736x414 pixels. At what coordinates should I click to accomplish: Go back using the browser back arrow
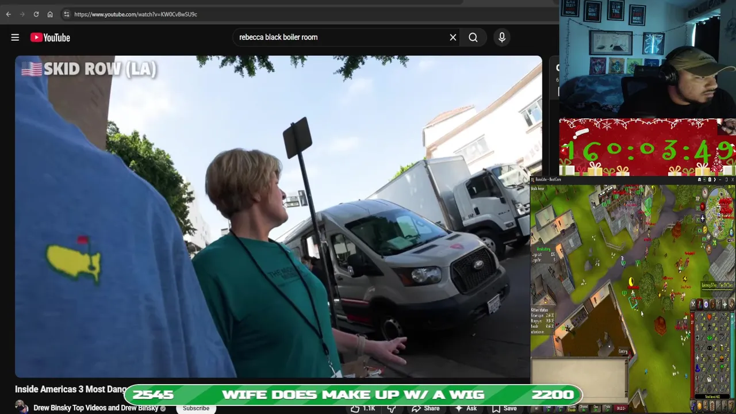coord(9,14)
